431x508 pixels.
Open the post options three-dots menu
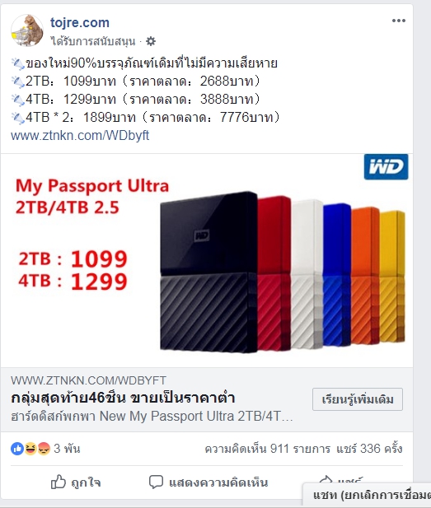coord(399,21)
